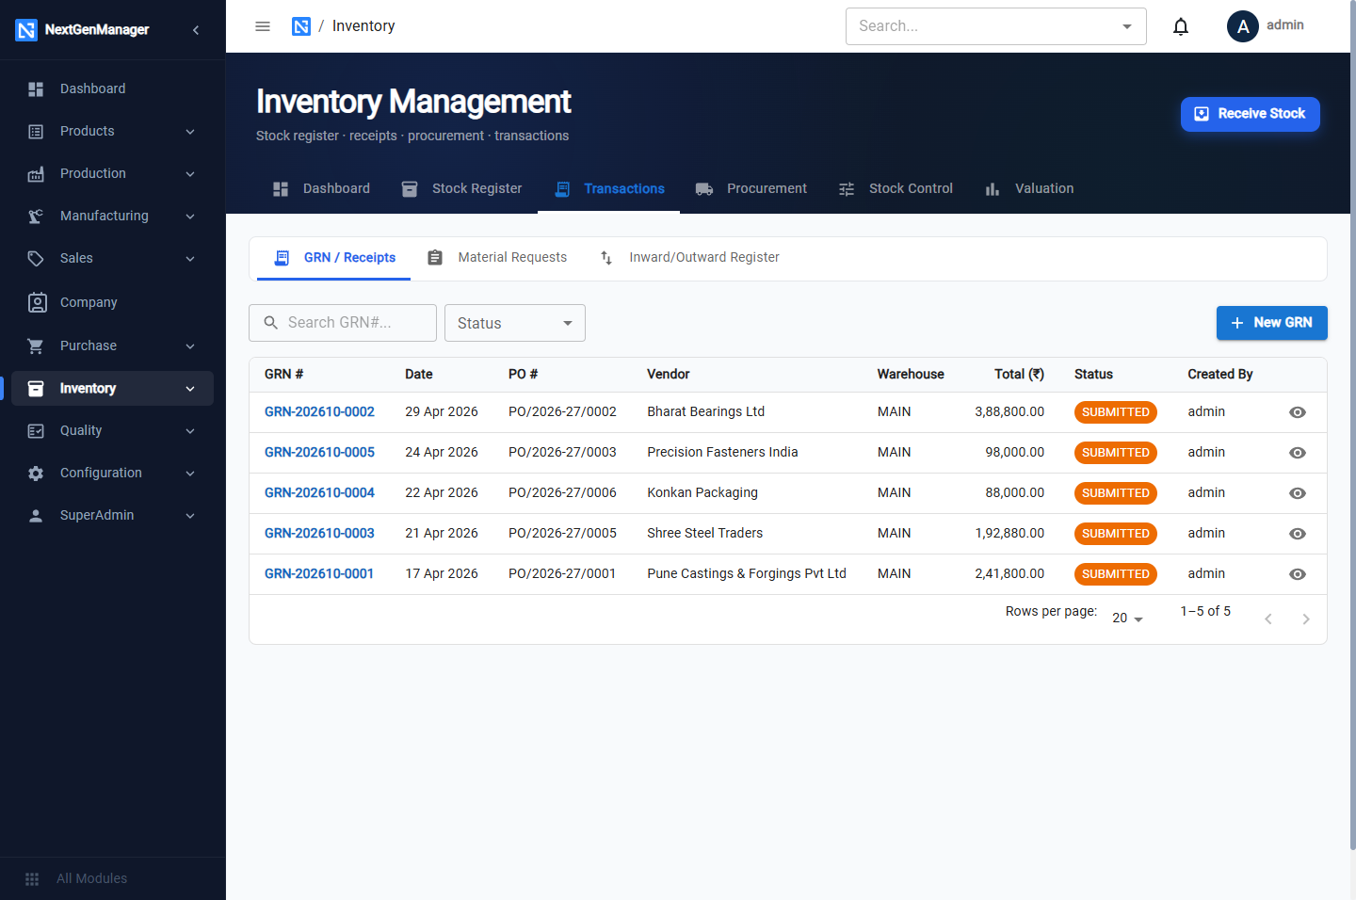1356x900 pixels.
Task: Open the All Modules grid icon
Action: point(32,878)
